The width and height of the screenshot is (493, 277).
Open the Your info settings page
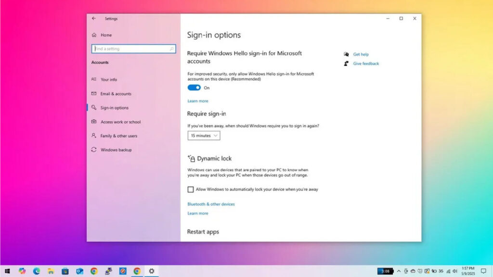point(108,80)
